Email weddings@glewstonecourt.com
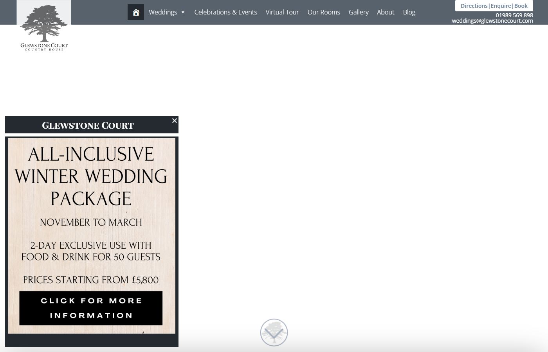548x352 pixels. point(492,21)
